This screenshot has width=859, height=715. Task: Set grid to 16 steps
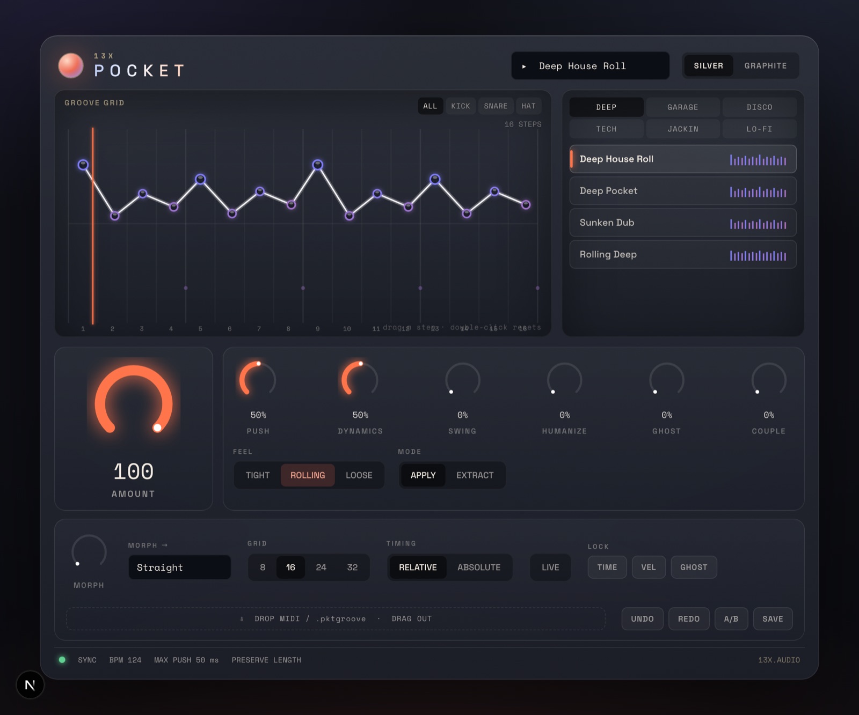(x=290, y=567)
